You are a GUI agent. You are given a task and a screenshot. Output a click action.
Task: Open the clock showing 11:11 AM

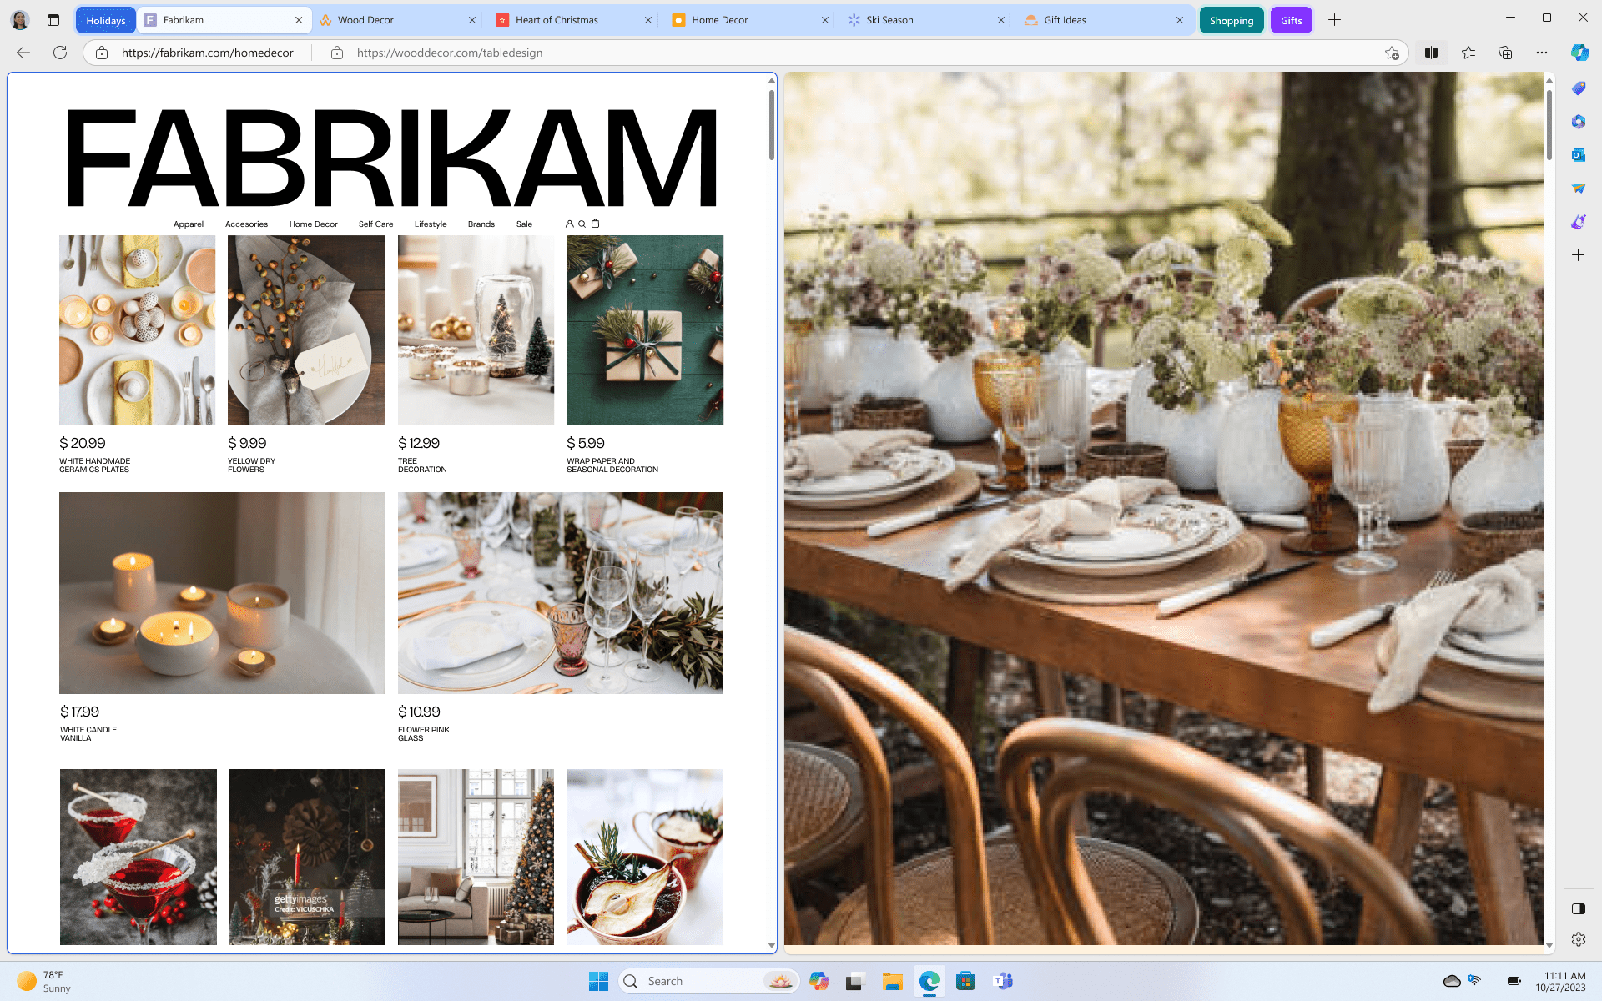(1560, 981)
